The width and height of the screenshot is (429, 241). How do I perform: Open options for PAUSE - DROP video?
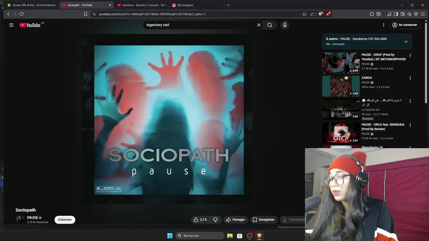pyautogui.click(x=410, y=56)
